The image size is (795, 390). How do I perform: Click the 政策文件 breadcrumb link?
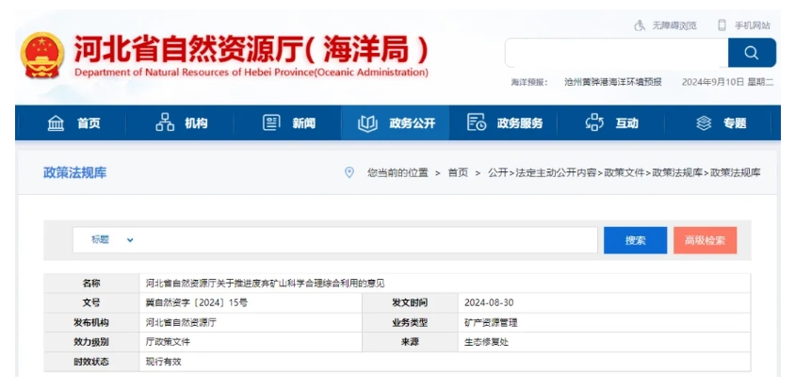pos(625,172)
